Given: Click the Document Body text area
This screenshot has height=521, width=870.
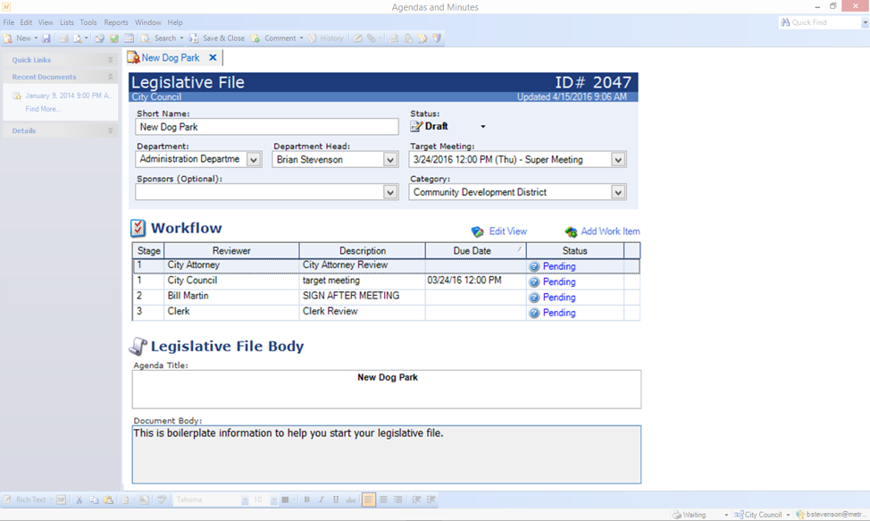Looking at the screenshot, I should tap(387, 454).
